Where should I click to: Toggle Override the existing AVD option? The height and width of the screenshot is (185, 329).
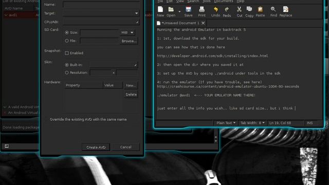coord(88,119)
